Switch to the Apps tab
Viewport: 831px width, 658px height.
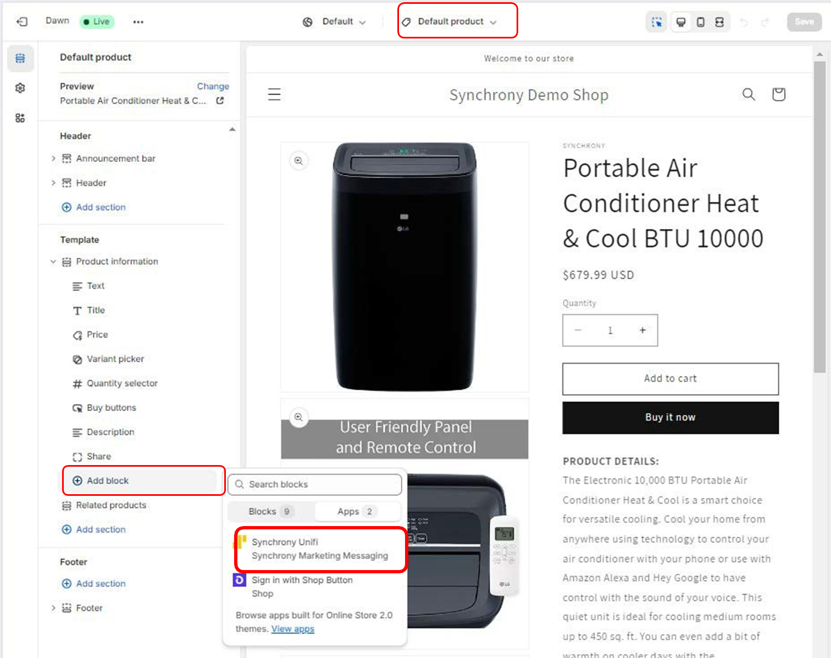(357, 511)
